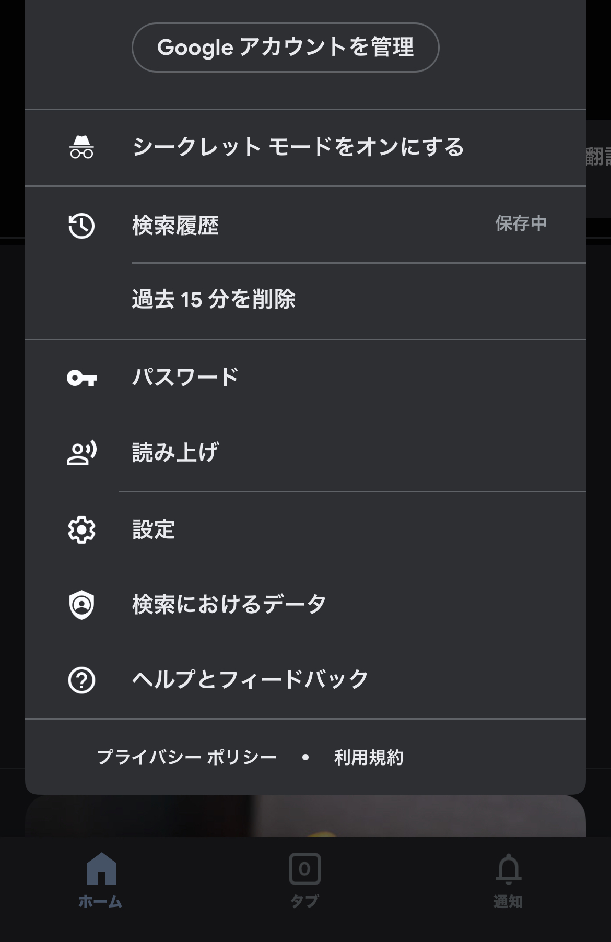Select 読み上げ menu item
This screenshot has width=611, height=942.
coord(175,453)
